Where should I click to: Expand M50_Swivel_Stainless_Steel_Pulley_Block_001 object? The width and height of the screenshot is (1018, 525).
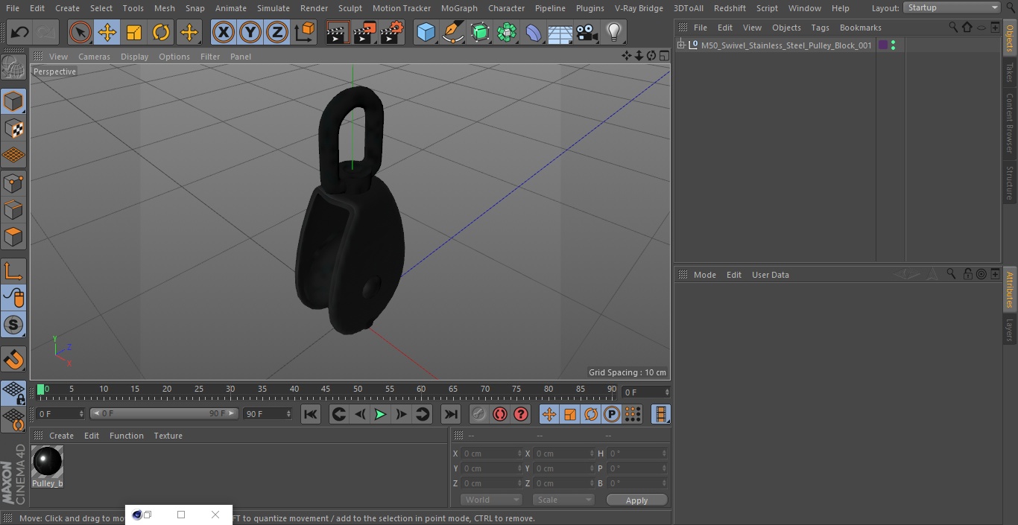tap(680, 45)
